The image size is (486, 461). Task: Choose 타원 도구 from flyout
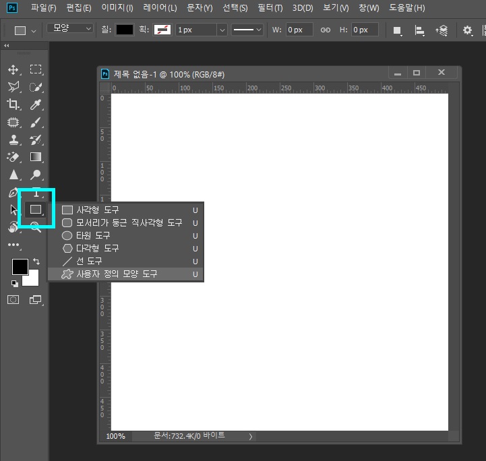(x=126, y=235)
